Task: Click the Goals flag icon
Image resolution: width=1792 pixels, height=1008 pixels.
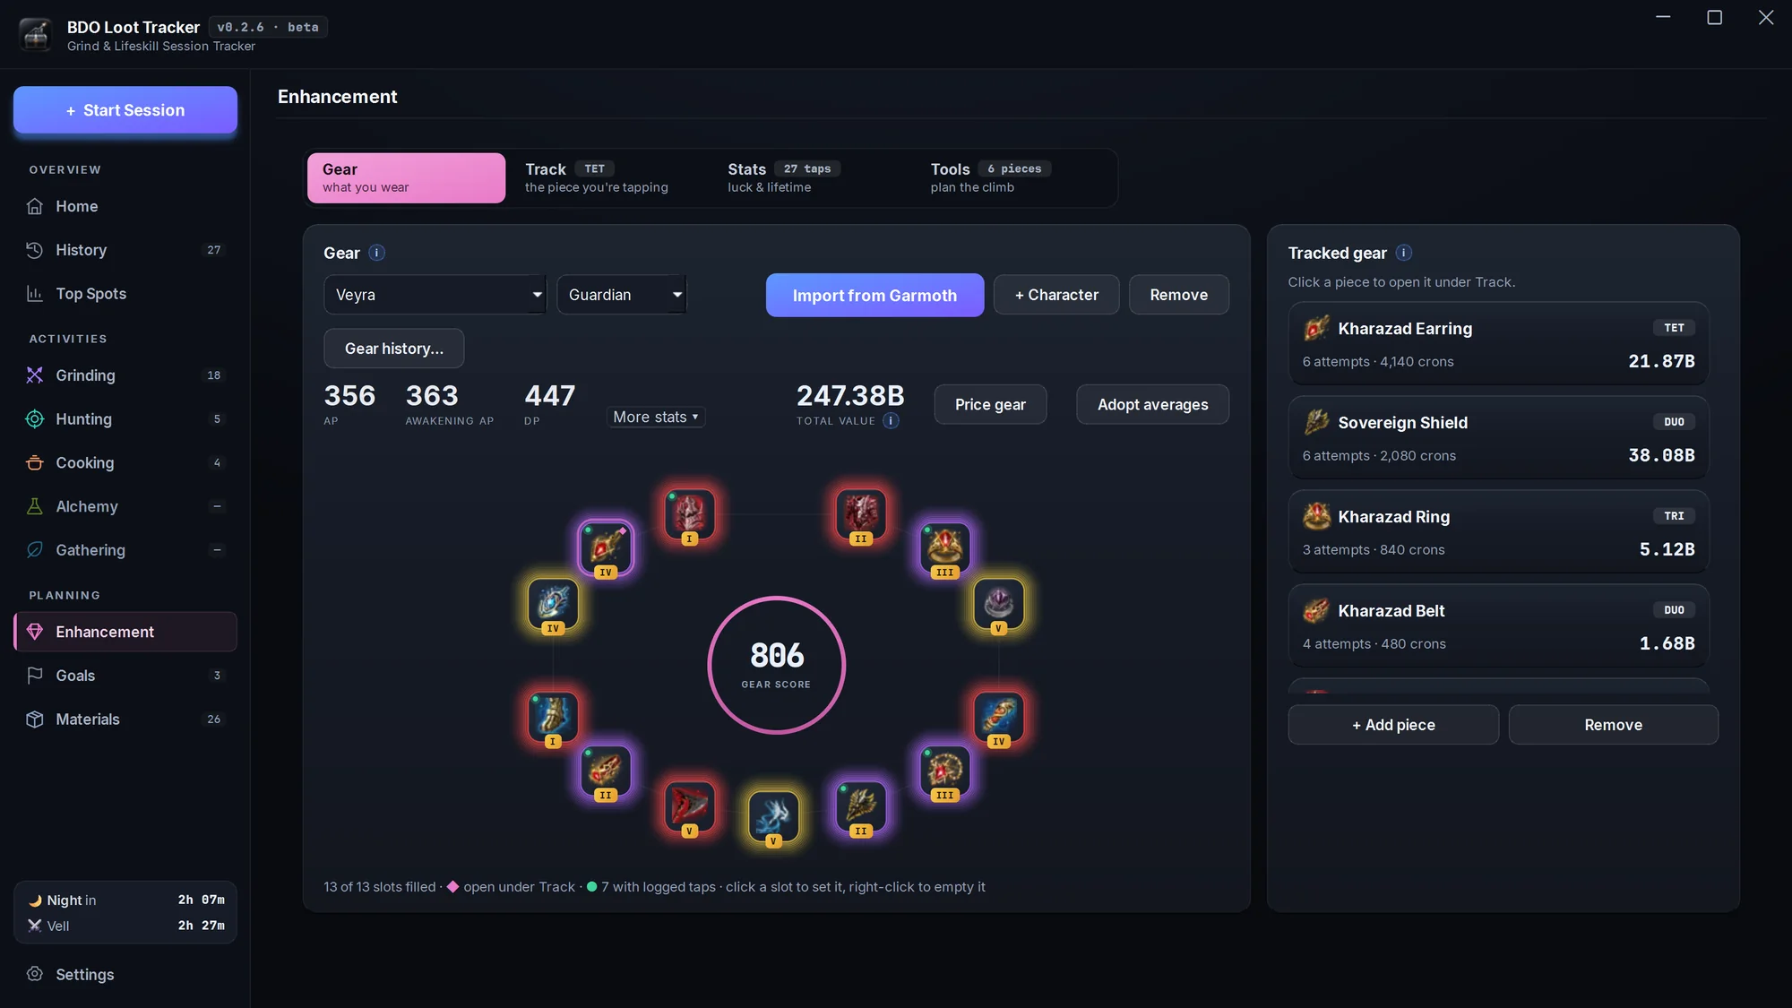Action: pyautogui.click(x=35, y=676)
